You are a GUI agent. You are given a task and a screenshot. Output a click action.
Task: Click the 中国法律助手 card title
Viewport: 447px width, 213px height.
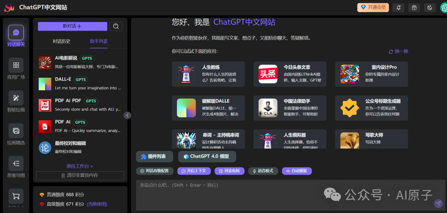[x=297, y=101]
